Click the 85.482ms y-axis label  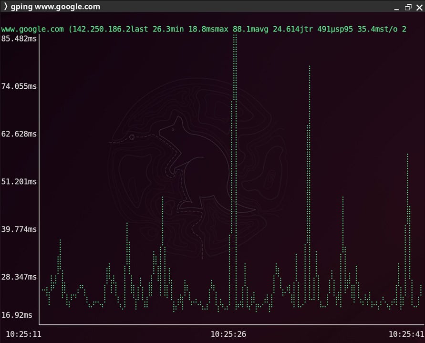19,39
